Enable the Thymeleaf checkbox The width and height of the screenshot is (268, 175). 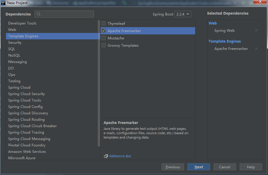104,23
